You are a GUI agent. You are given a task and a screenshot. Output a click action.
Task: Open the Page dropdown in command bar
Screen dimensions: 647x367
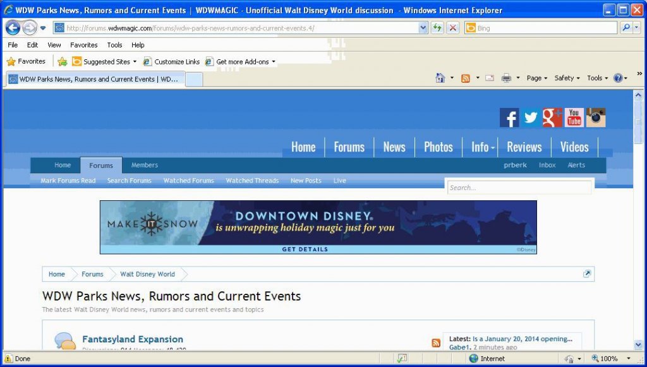point(537,78)
